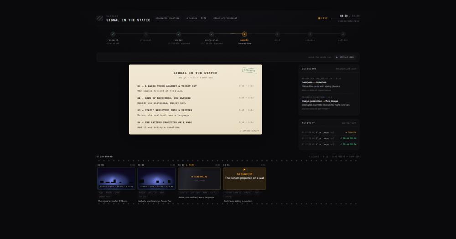Click the scene_plan stage label

pyautogui.click(x=212, y=40)
